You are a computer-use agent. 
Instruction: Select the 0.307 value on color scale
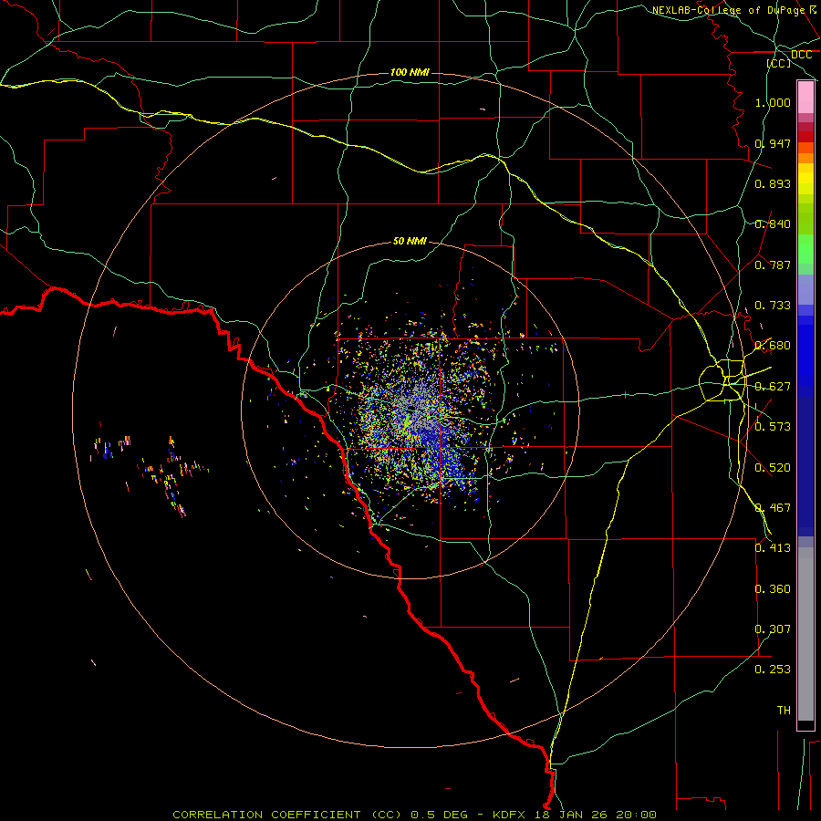[773, 629]
